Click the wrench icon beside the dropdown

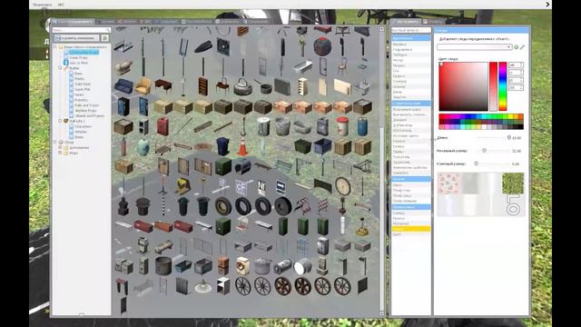click(523, 47)
